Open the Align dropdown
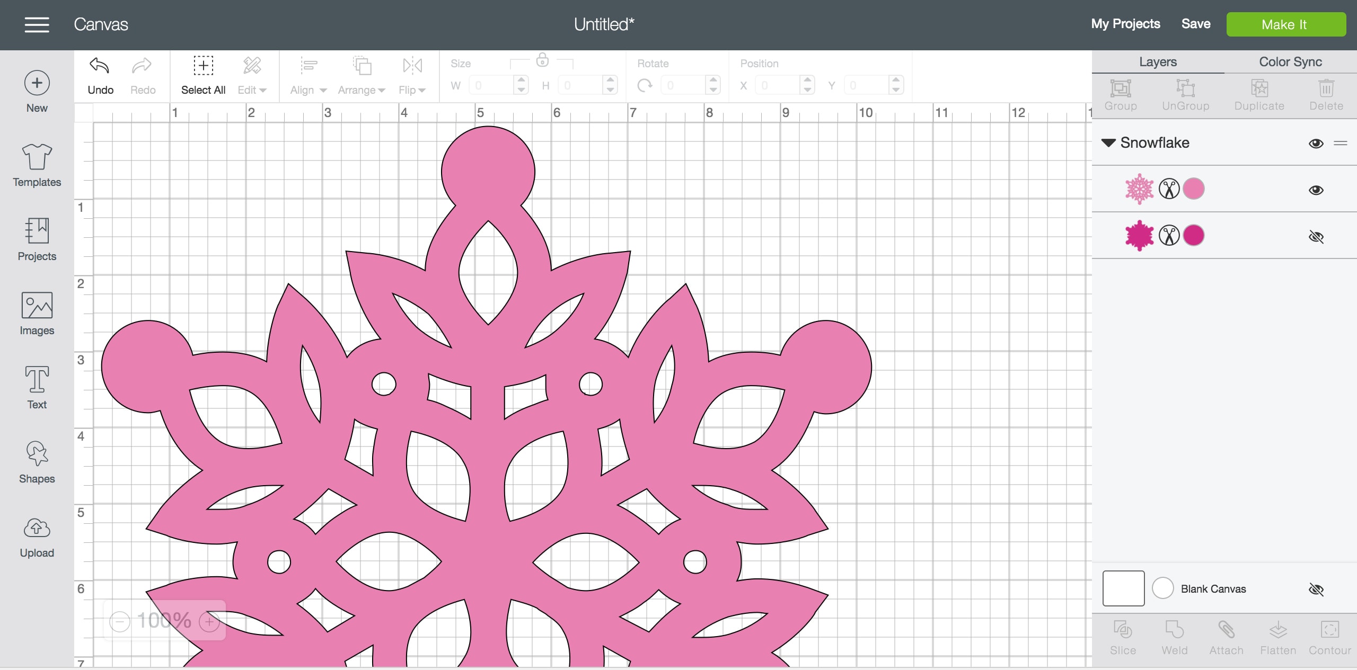The image size is (1357, 670). pos(309,90)
